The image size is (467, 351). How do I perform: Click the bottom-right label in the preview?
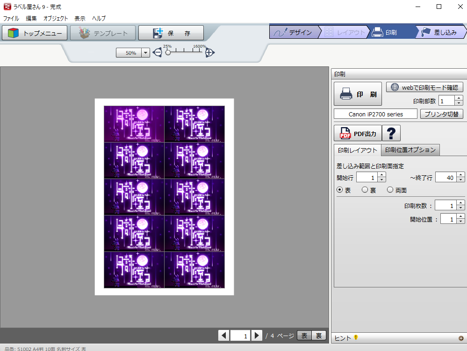coord(194,270)
